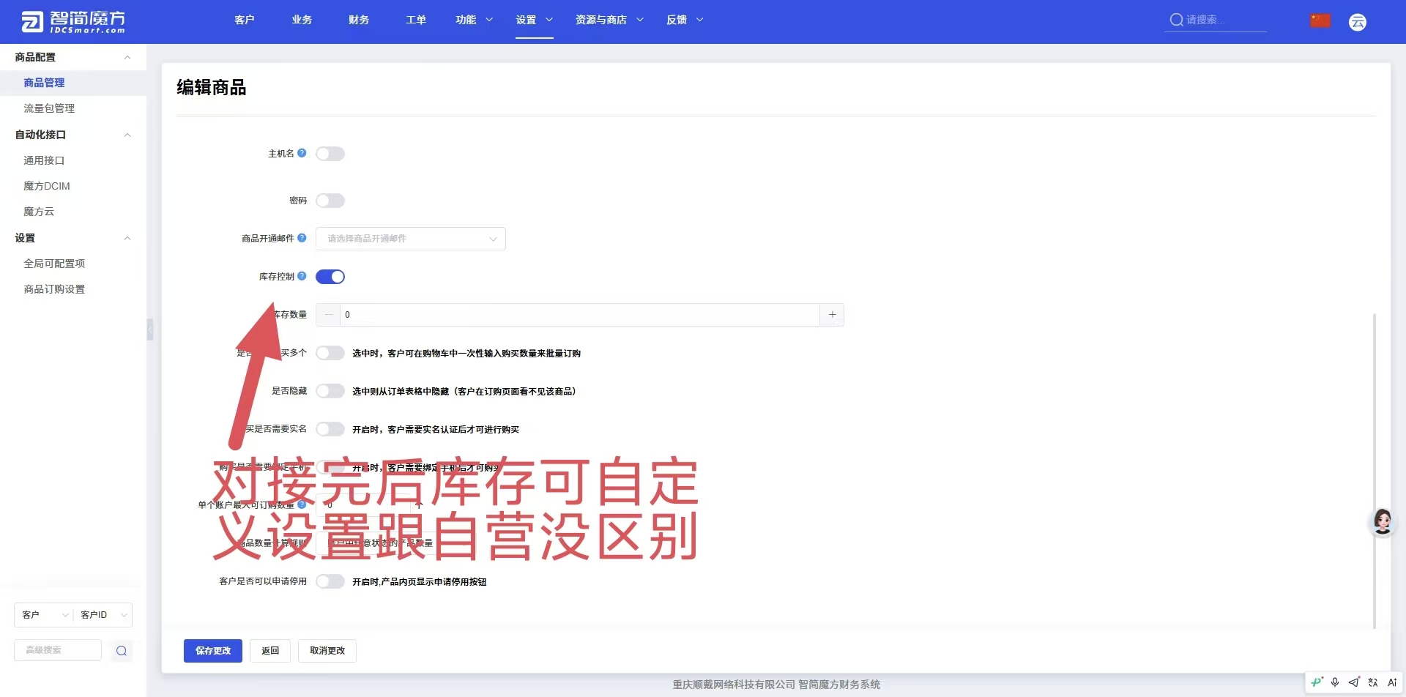Click the search magnifier icon in top bar
The width and height of the screenshot is (1406, 697).
pos(1176,20)
